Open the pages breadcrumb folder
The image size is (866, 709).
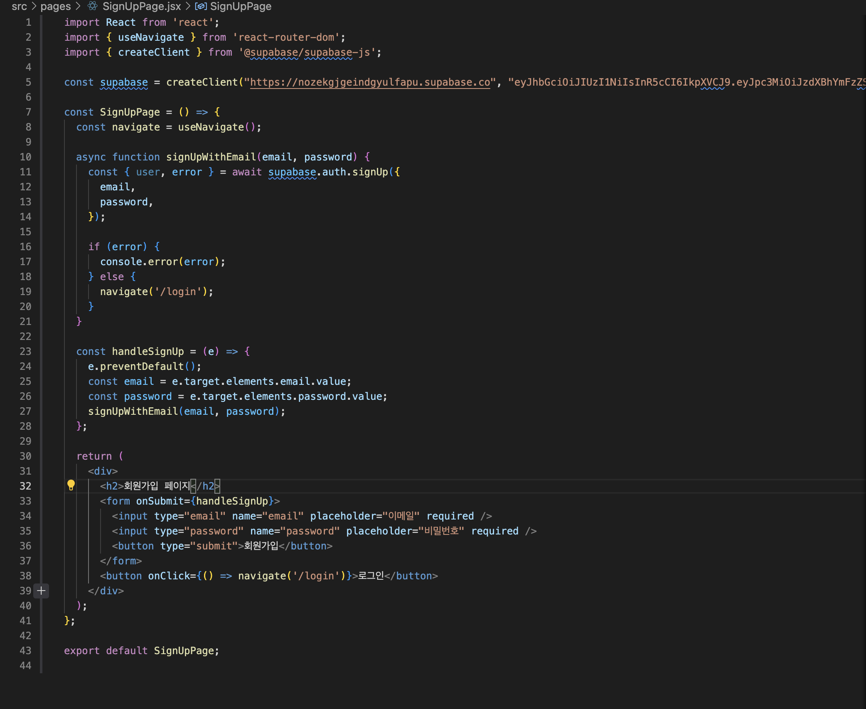[56, 6]
